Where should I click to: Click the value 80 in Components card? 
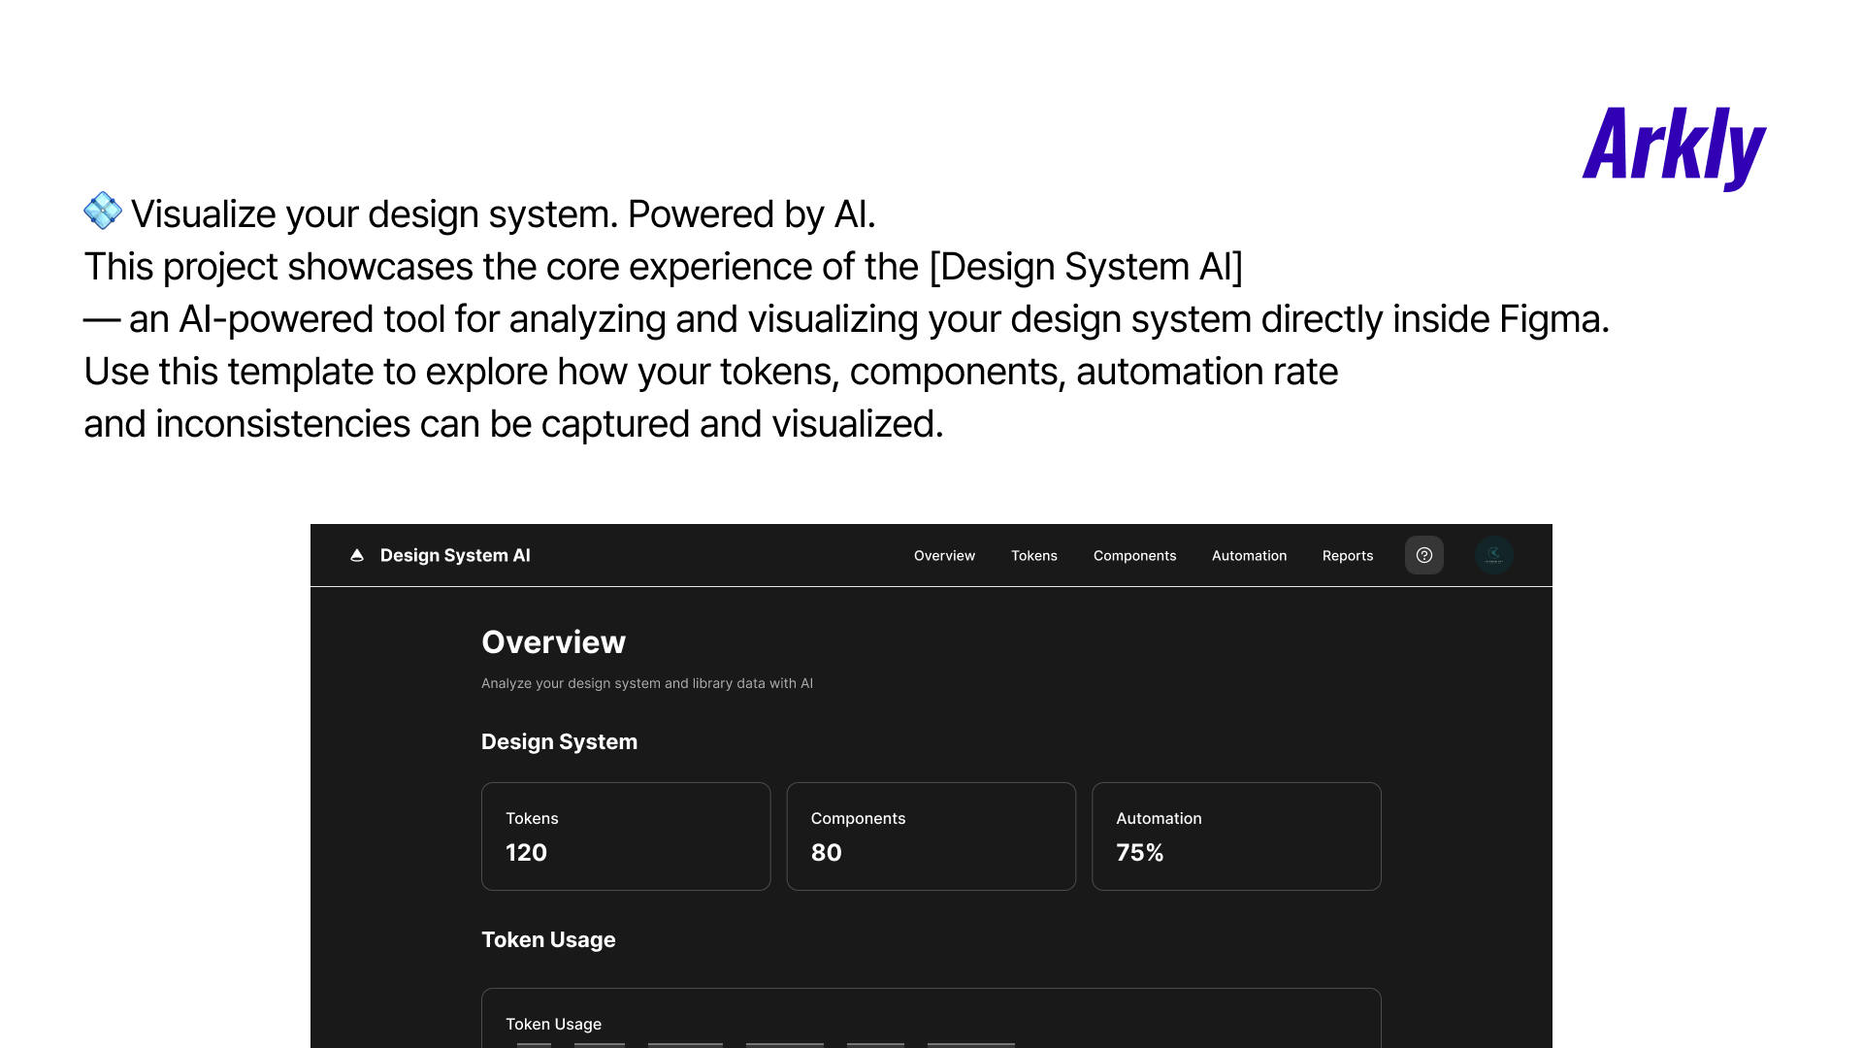[826, 853]
